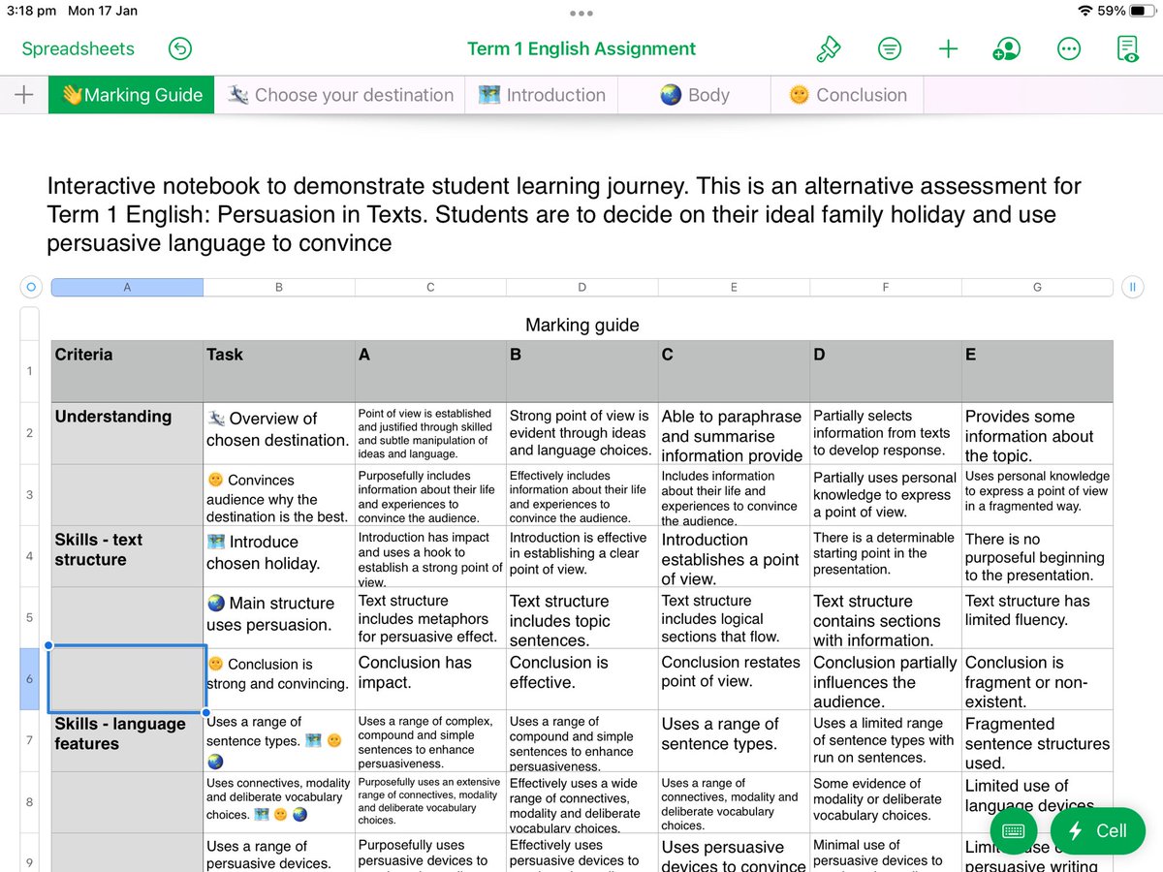Select 'Uses a range of sentence types.' C-grade cell

point(734,741)
